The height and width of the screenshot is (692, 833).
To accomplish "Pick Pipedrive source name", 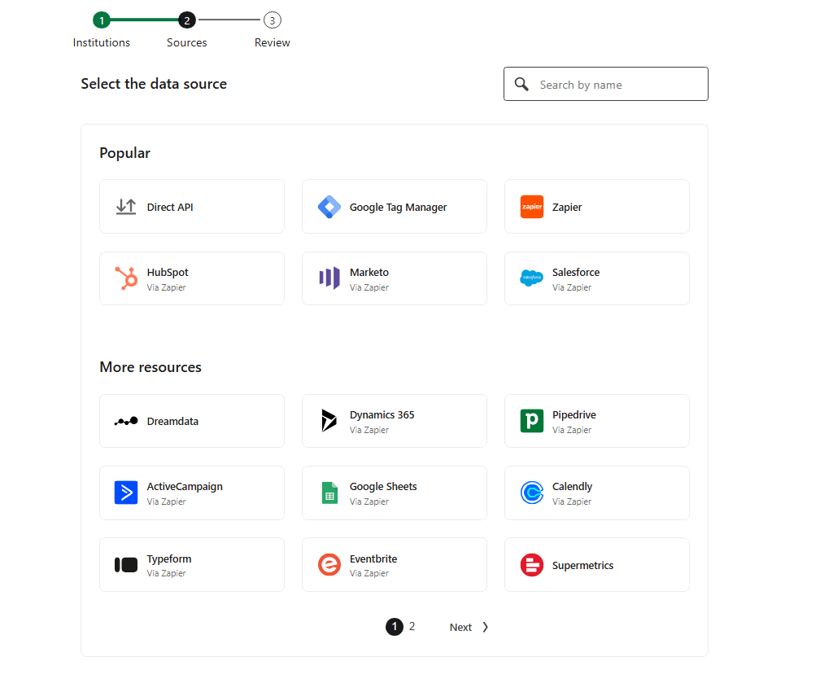I will tap(574, 414).
